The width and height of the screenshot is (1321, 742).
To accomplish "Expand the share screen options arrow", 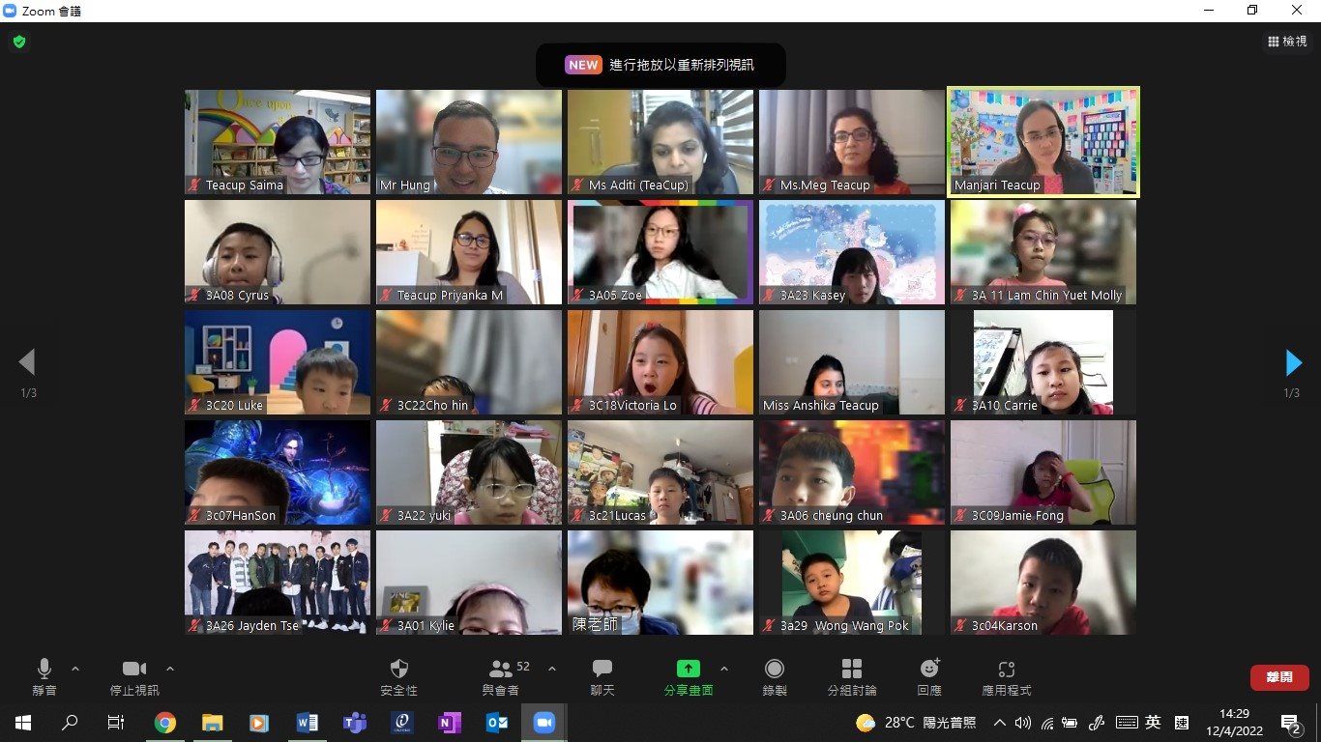I will [724, 669].
